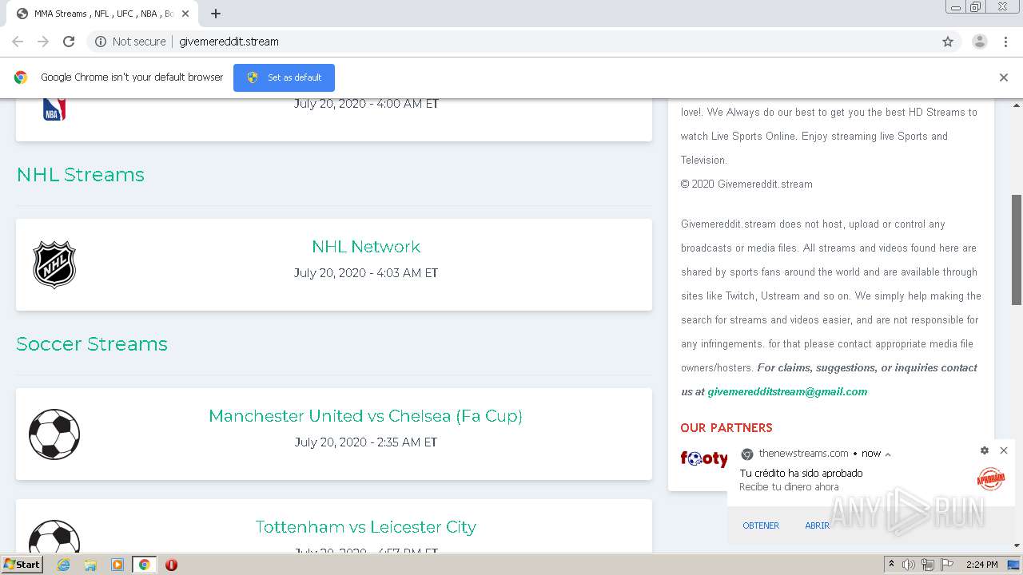Screen dimensions: 1023x575
Task: Click ABRIR in the notification
Action: [x=817, y=525]
